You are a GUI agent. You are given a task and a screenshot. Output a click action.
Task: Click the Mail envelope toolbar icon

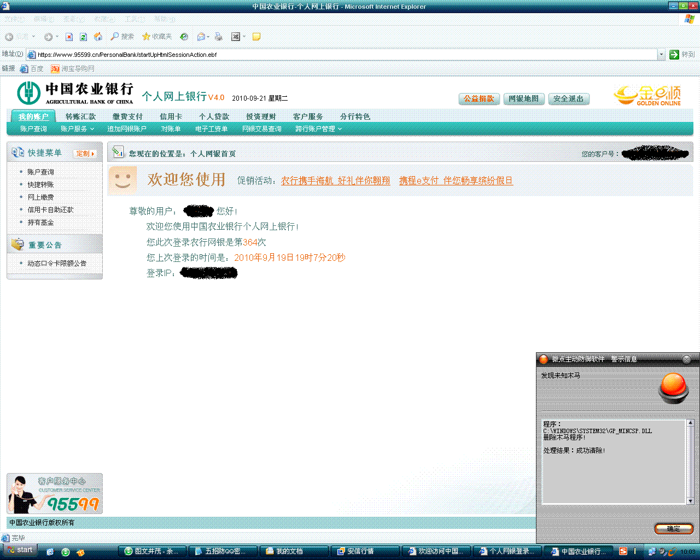[x=201, y=37]
